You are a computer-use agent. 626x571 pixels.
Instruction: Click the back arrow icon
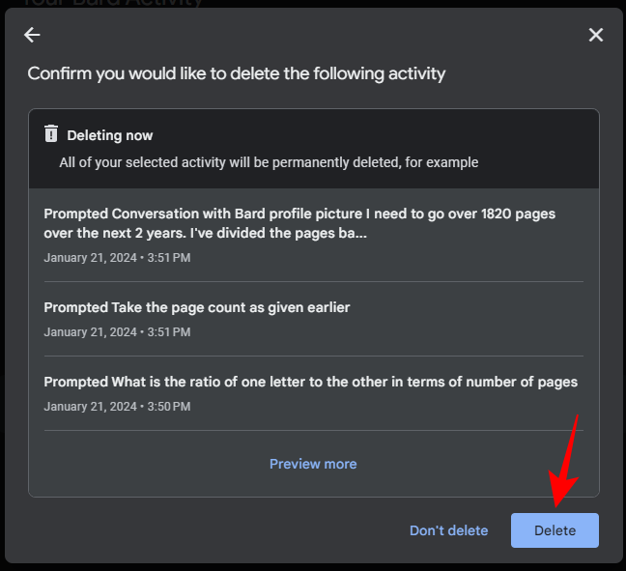[32, 35]
